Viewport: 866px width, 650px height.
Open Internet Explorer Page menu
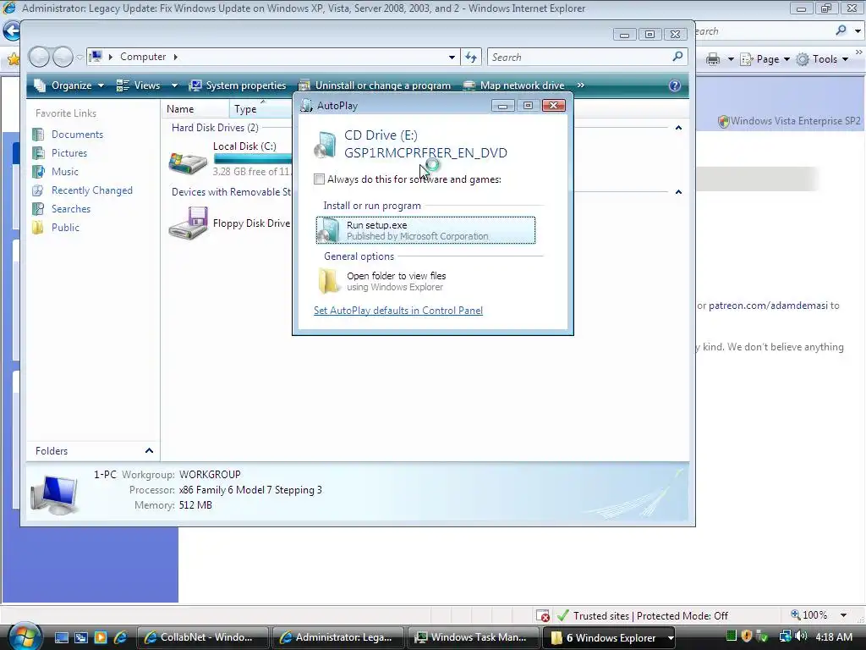pos(765,59)
